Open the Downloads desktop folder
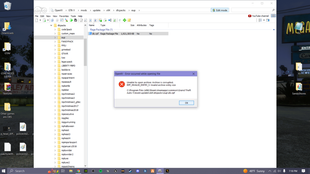This screenshot has width=310, height=174. pyautogui.click(x=7, y=28)
